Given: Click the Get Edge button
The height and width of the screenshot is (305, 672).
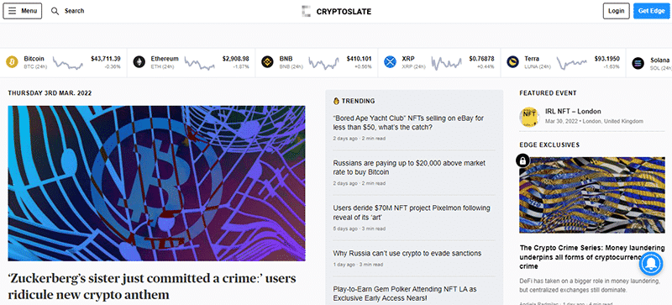Looking at the screenshot, I should [x=652, y=11].
